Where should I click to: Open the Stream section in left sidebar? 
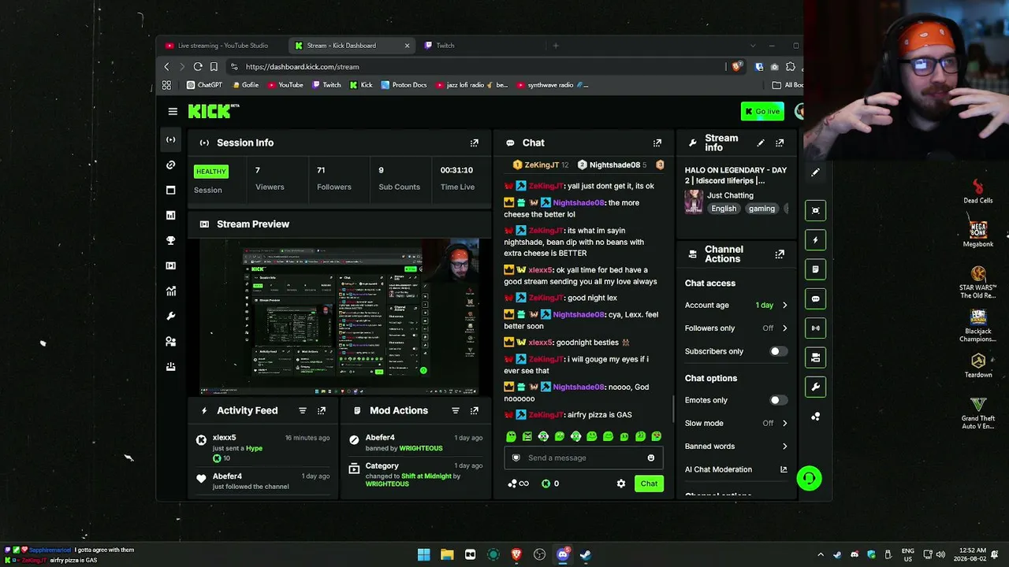pyautogui.click(x=170, y=139)
